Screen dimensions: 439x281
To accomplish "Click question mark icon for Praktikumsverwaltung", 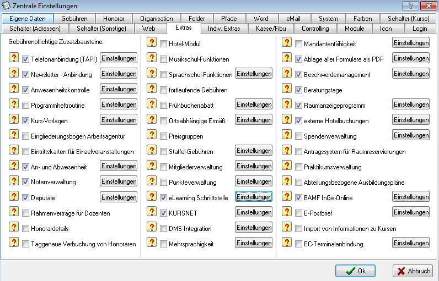I will [x=287, y=165].
